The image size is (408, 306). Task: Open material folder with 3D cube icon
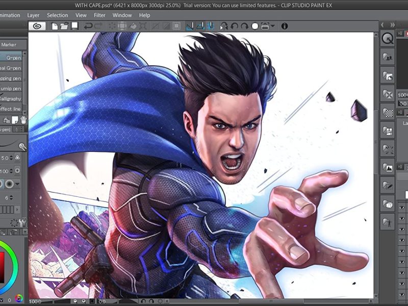coord(388,203)
